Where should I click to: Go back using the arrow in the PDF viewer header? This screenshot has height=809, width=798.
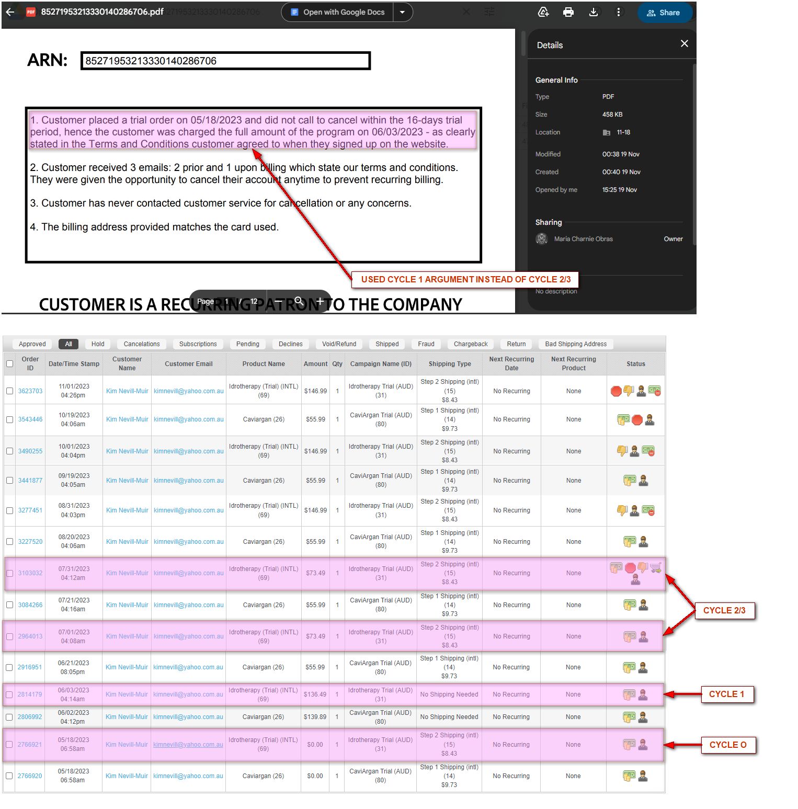(x=10, y=12)
